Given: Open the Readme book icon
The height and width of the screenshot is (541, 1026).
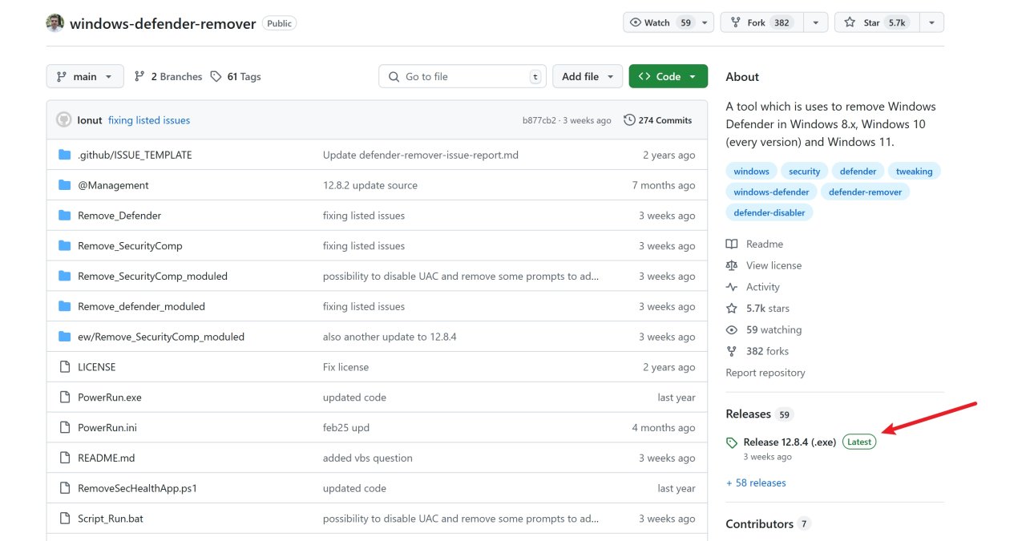Looking at the screenshot, I should point(731,244).
